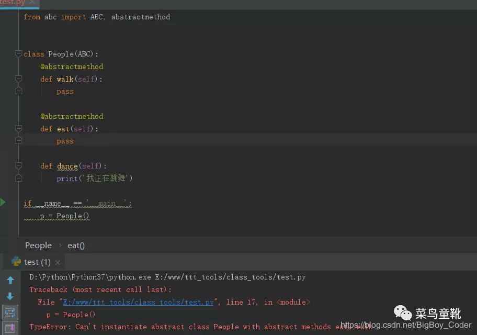Collapse the walk method fold marker
Image resolution: width=477 pixels, height=335 pixels.
[x=19, y=79]
